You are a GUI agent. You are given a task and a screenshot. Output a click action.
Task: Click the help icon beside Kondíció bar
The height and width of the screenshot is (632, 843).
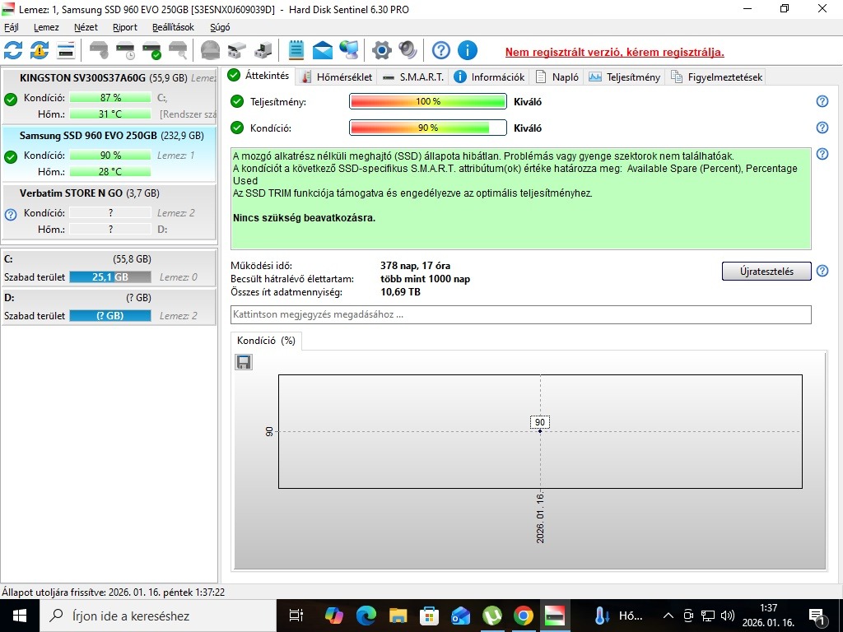[822, 128]
